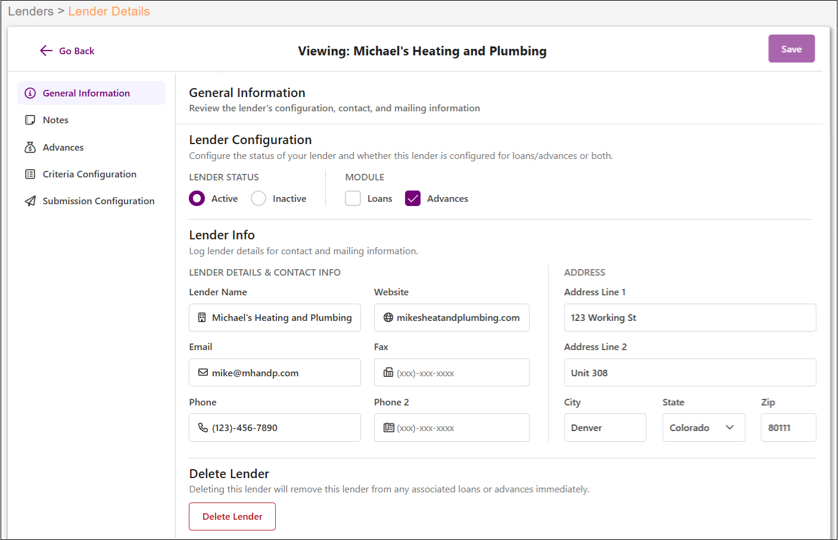Screen dimensions: 838x540
Task: Click the Criteria Configuration list icon
Action: pos(30,174)
